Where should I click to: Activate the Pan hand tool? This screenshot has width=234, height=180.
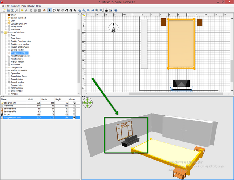pos(55,10)
